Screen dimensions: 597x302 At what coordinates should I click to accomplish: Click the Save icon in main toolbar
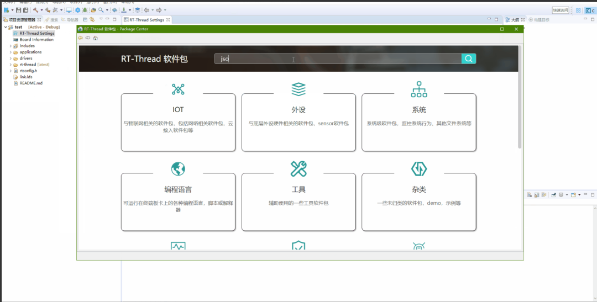point(19,10)
